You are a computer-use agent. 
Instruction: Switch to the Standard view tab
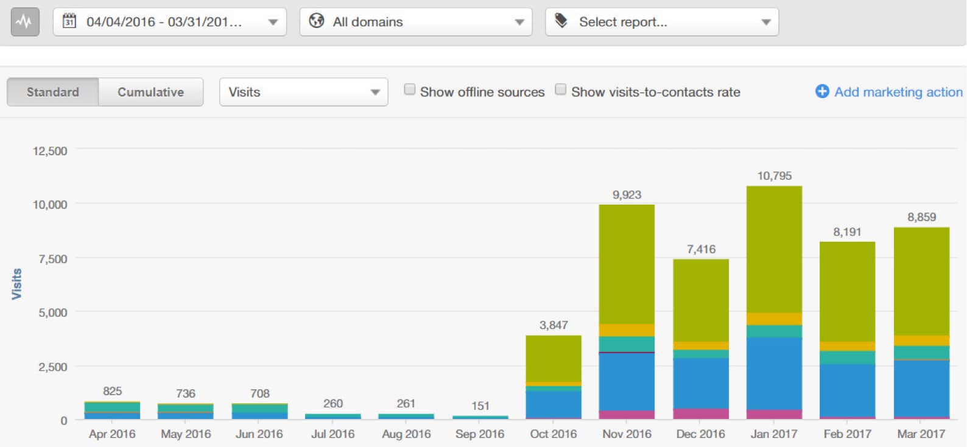pyautogui.click(x=53, y=92)
